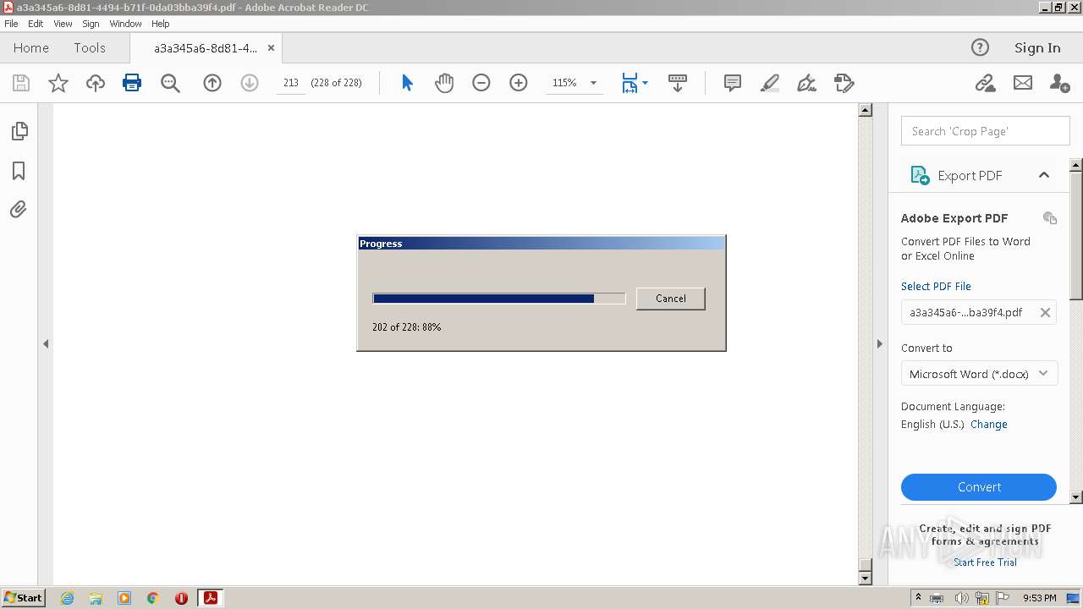Zoom out with minus icon
This screenshot has width=1083, height=609.
click(x=481, y=83)
